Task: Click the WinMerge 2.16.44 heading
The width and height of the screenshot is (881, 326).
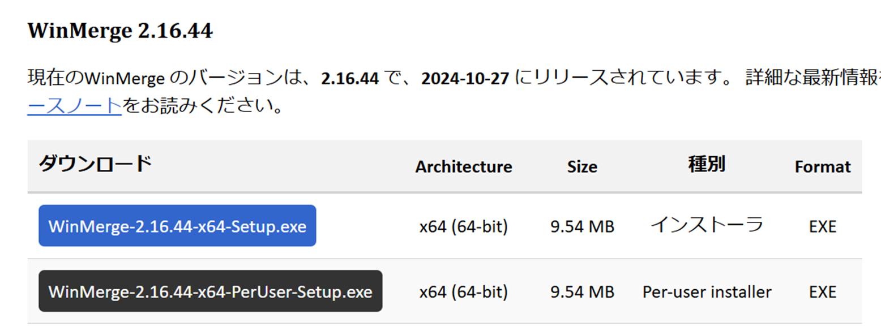Action: coord(120,31)
